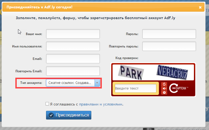The height and width of the screenshot is (130, 209).
Task: Click the VERACRUZ captcha word image
Action: pos(172,72)
